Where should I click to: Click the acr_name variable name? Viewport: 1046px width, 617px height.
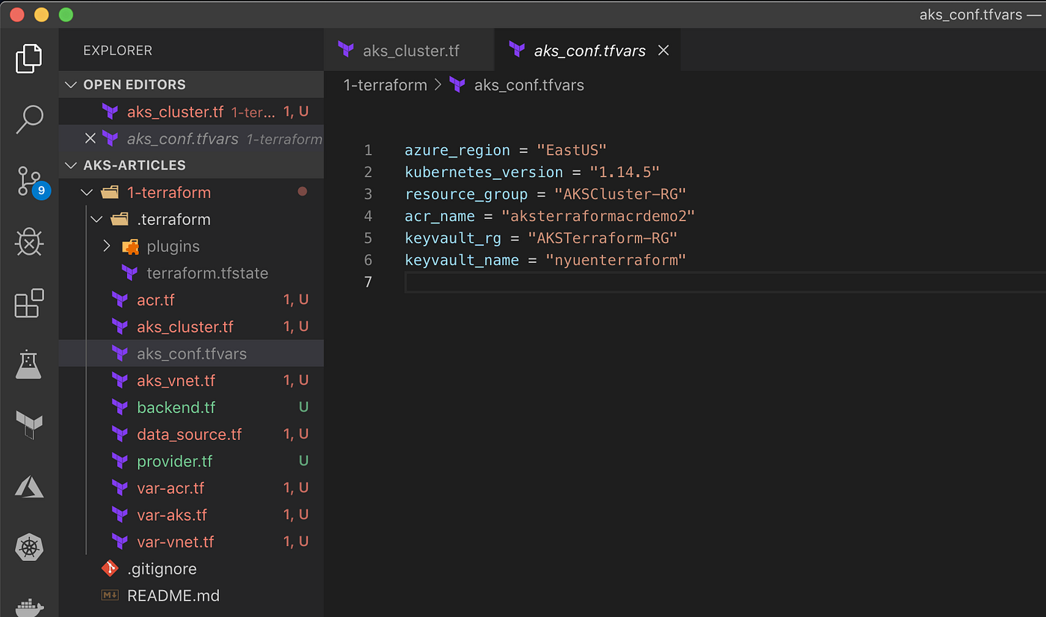[440, 216]
